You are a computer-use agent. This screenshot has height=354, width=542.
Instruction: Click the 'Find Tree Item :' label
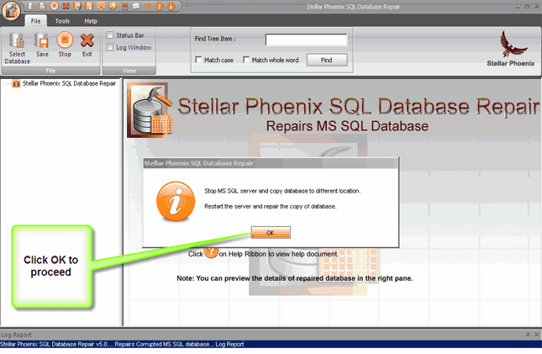215,39
